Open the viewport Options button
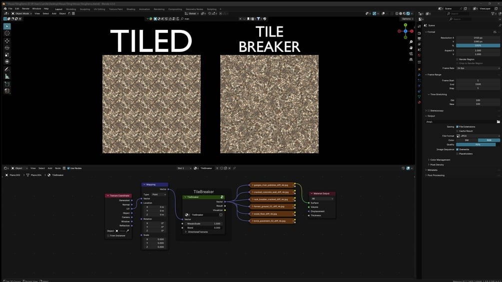Viewport: 502px width, 282px height. click(x=407, y=19)
